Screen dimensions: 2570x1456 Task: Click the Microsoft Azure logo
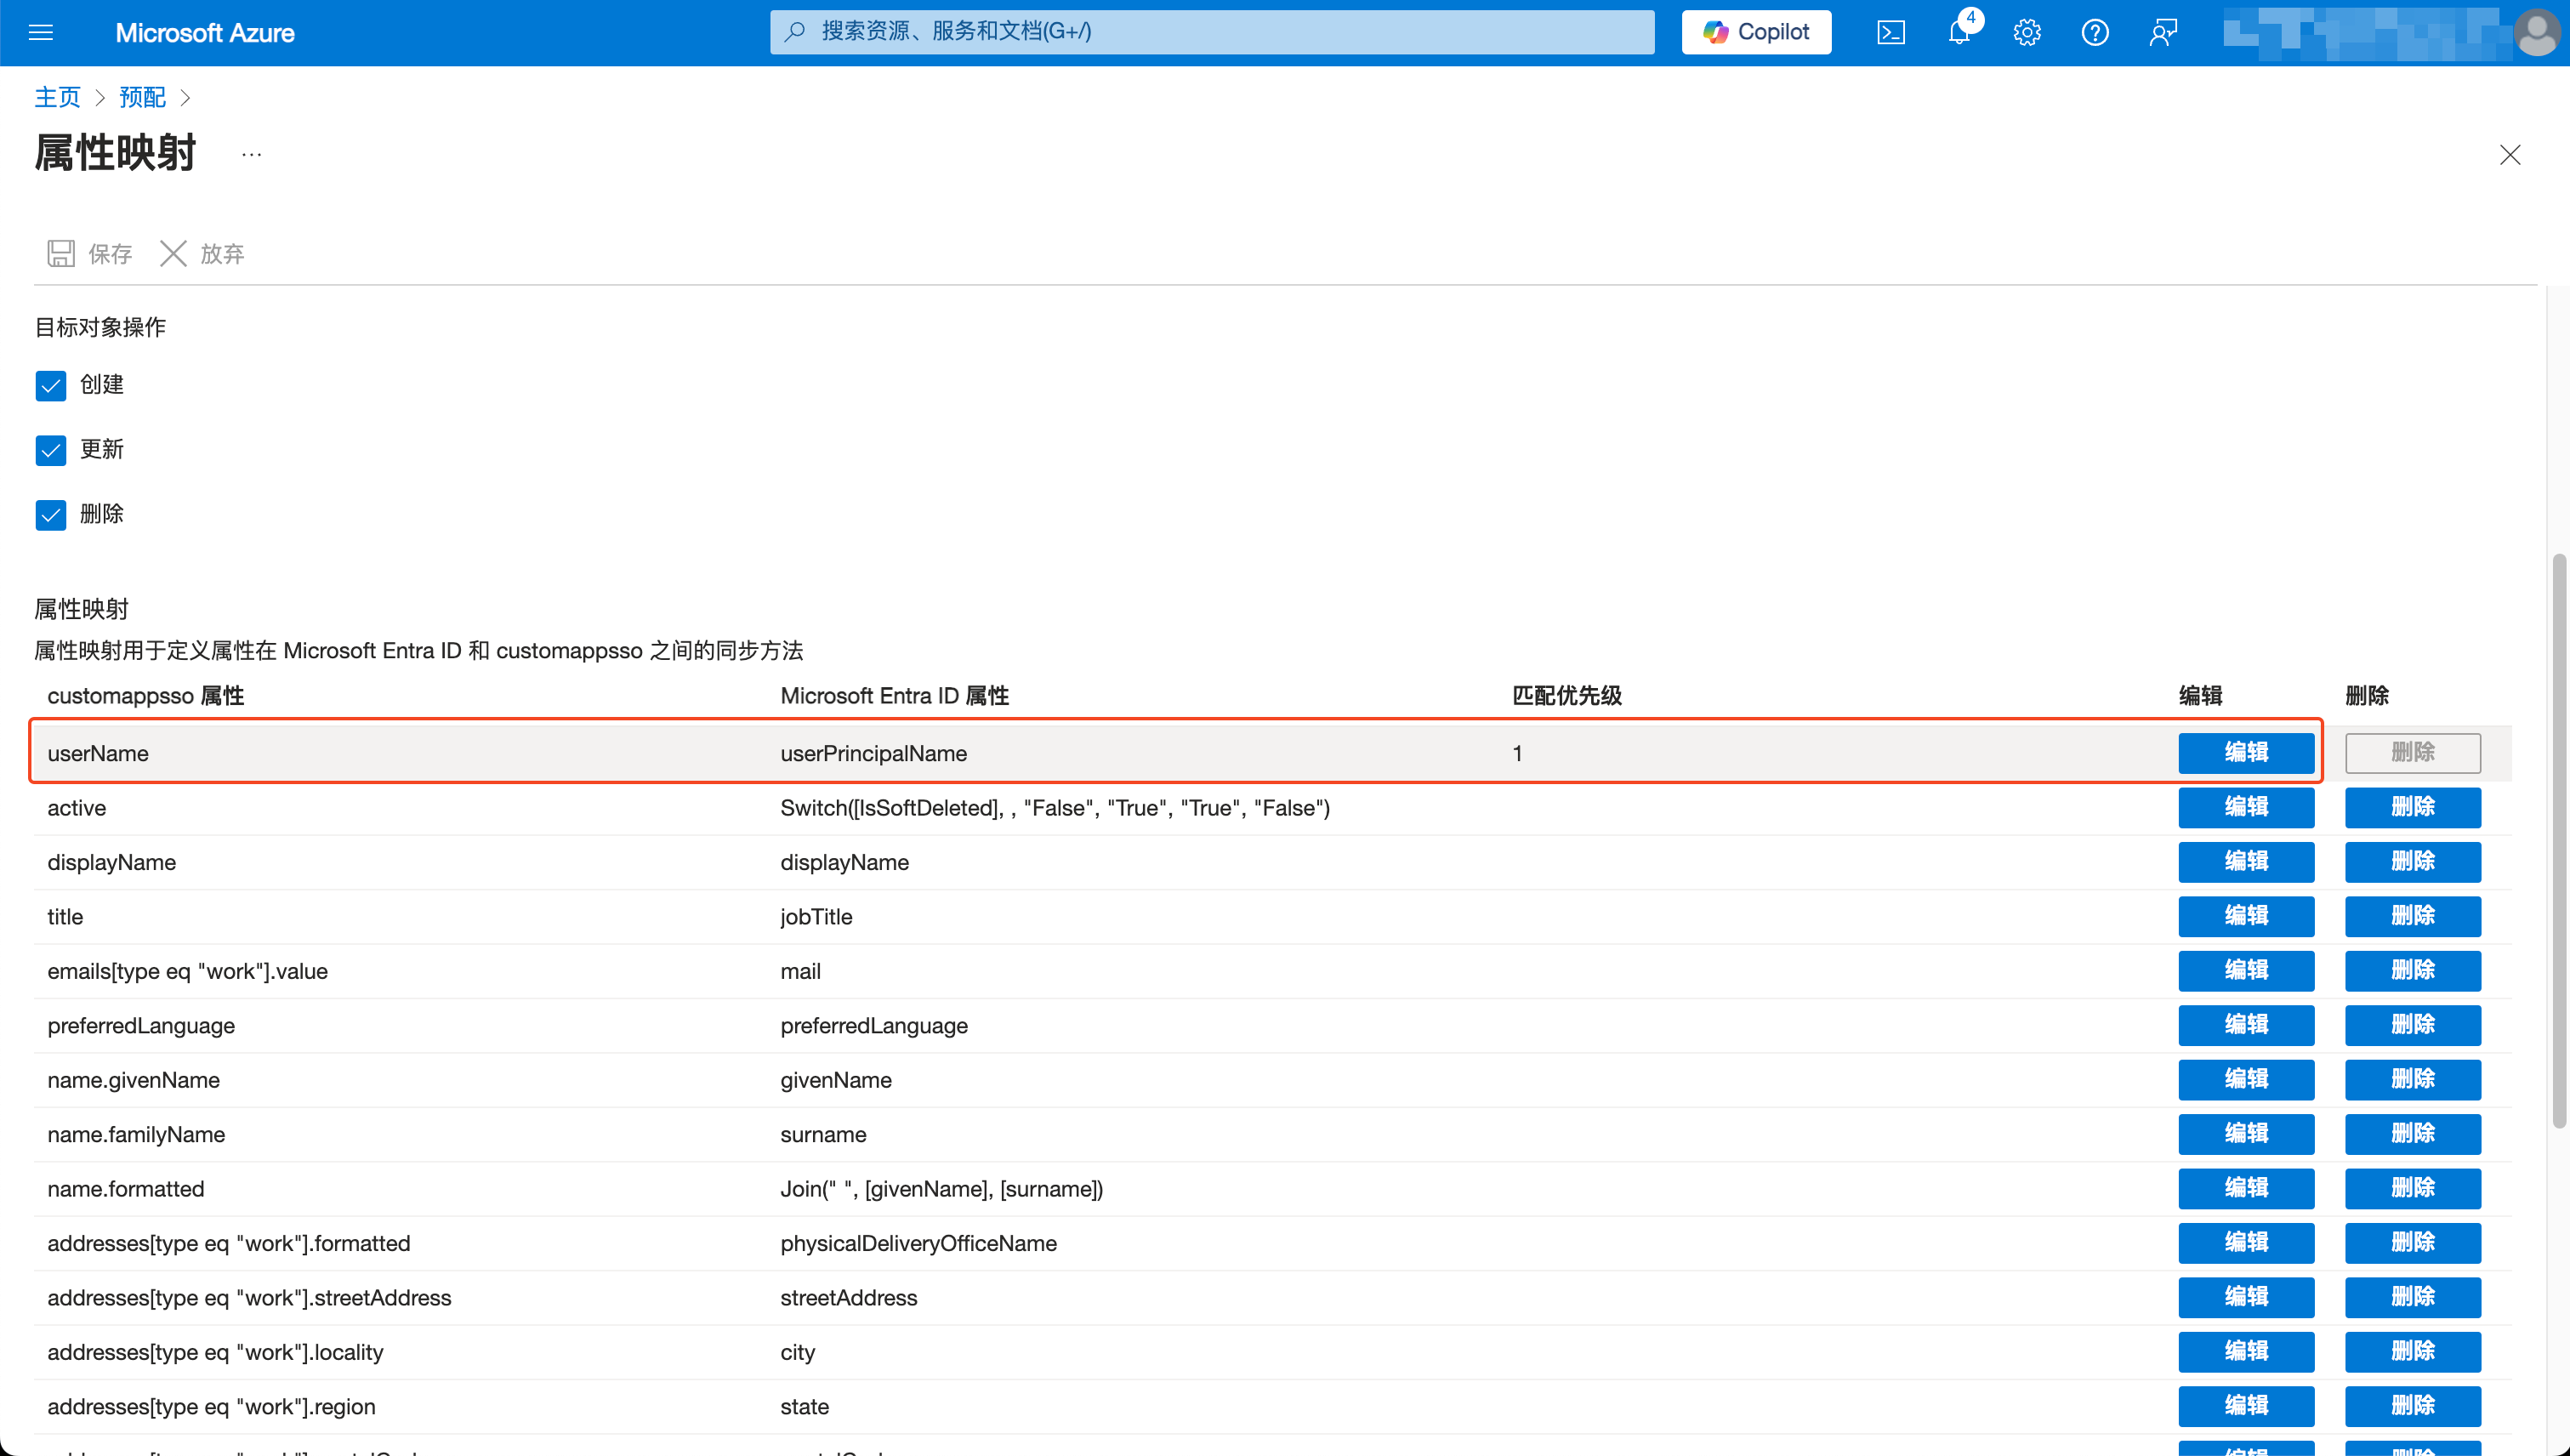click(204, 32)
